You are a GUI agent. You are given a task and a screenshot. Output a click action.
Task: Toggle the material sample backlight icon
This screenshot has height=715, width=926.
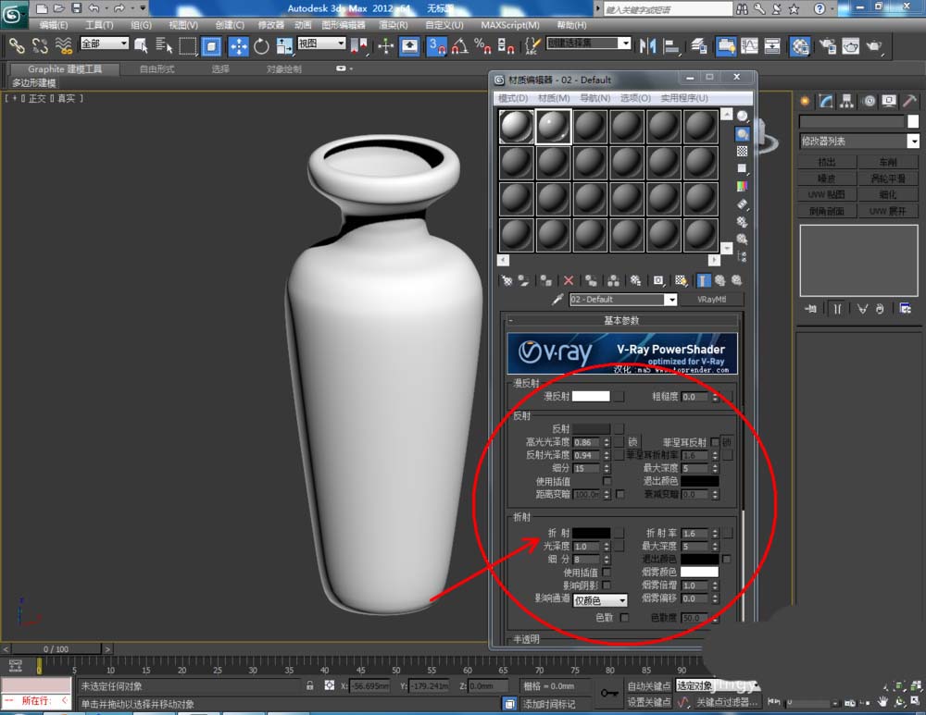[x=743, y=134]
